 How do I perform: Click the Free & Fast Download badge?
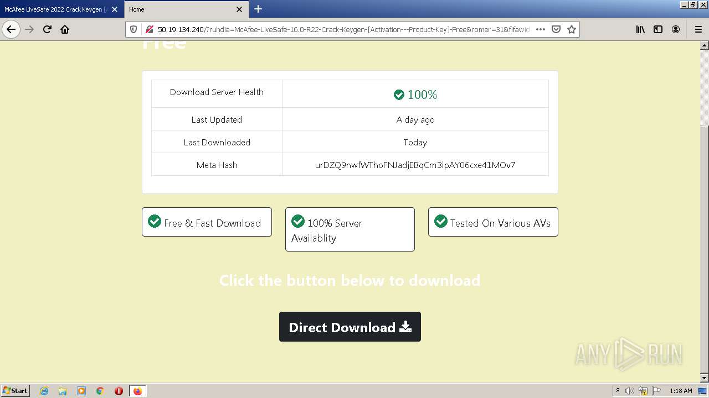(x=207, y=222)
